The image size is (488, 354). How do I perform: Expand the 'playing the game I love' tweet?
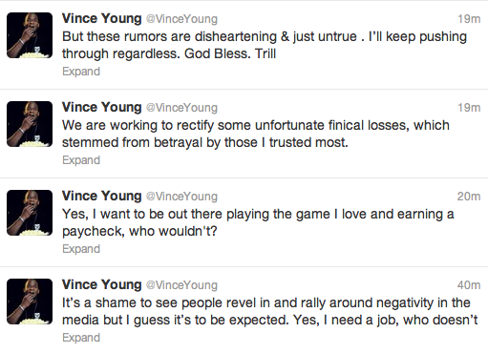pos(81,249)
